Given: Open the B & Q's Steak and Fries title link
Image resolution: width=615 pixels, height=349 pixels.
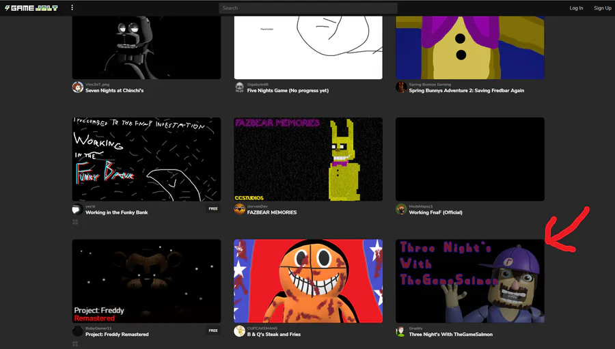Looking at the screenshot, I should [x=274, y=335].
